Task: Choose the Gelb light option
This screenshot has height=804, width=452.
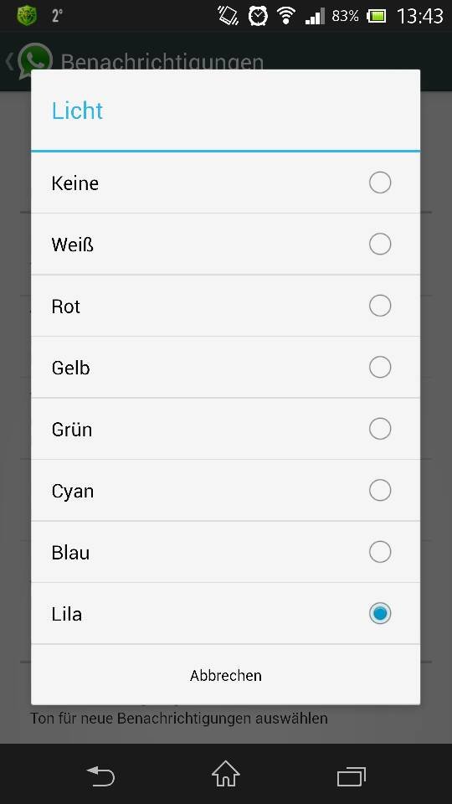Action: coord(225,367)
